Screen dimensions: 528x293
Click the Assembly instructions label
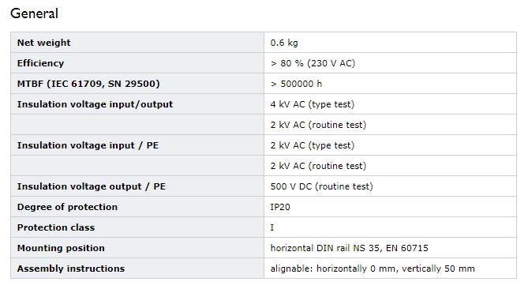pyautogui.click(x=71, y=269)
